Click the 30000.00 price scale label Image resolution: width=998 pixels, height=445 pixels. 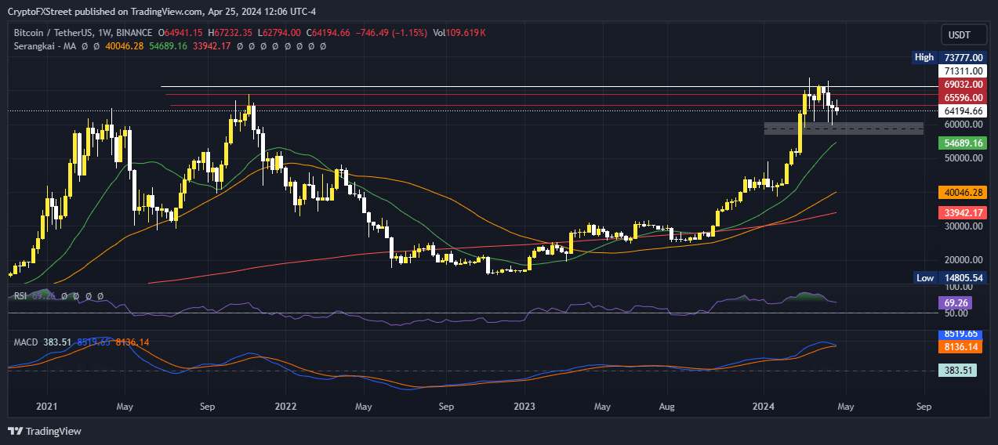[964, 226]
